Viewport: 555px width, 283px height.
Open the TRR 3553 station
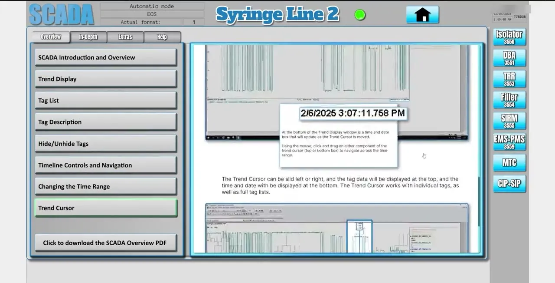509,79
